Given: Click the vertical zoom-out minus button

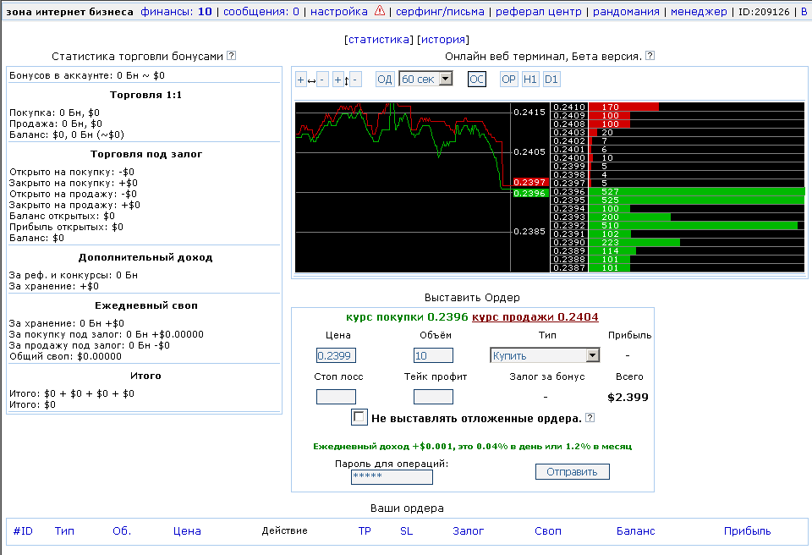Looking at the screenshot, I should click(x=355, y=80).
